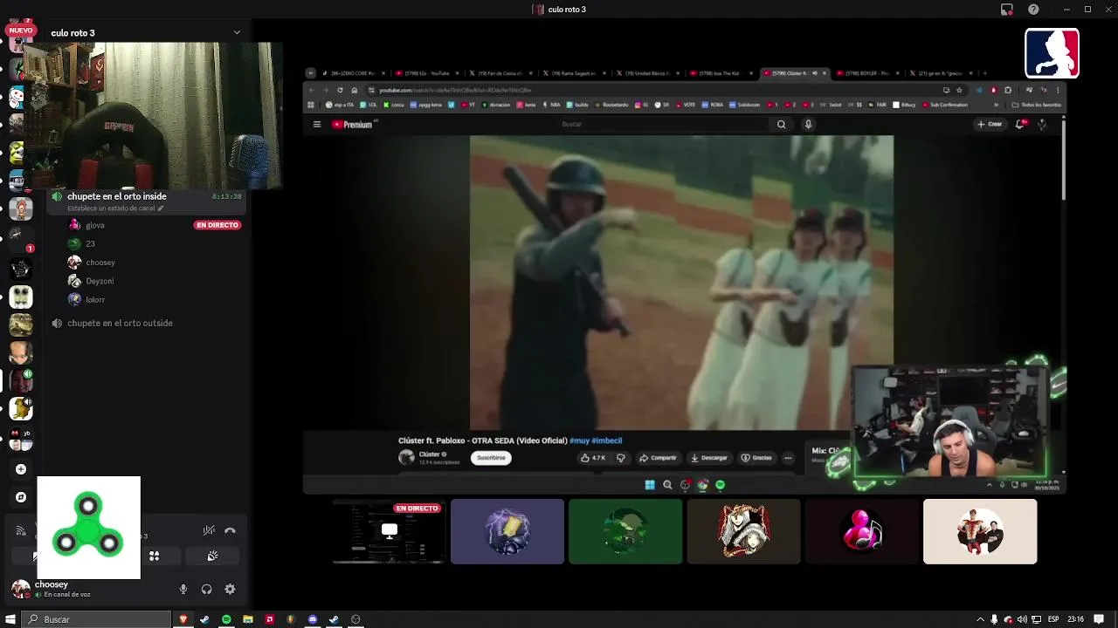The width and height of the screenshot is (1118, 628).
Task: Open the Windows Start menu
Action: [10, 619]
